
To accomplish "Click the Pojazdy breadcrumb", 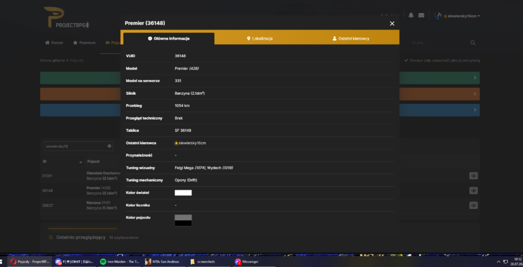I will 77,60.
